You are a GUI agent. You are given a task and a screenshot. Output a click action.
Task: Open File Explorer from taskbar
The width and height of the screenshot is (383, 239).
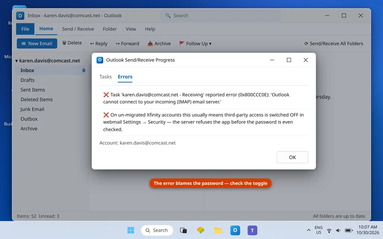point(218,230)
